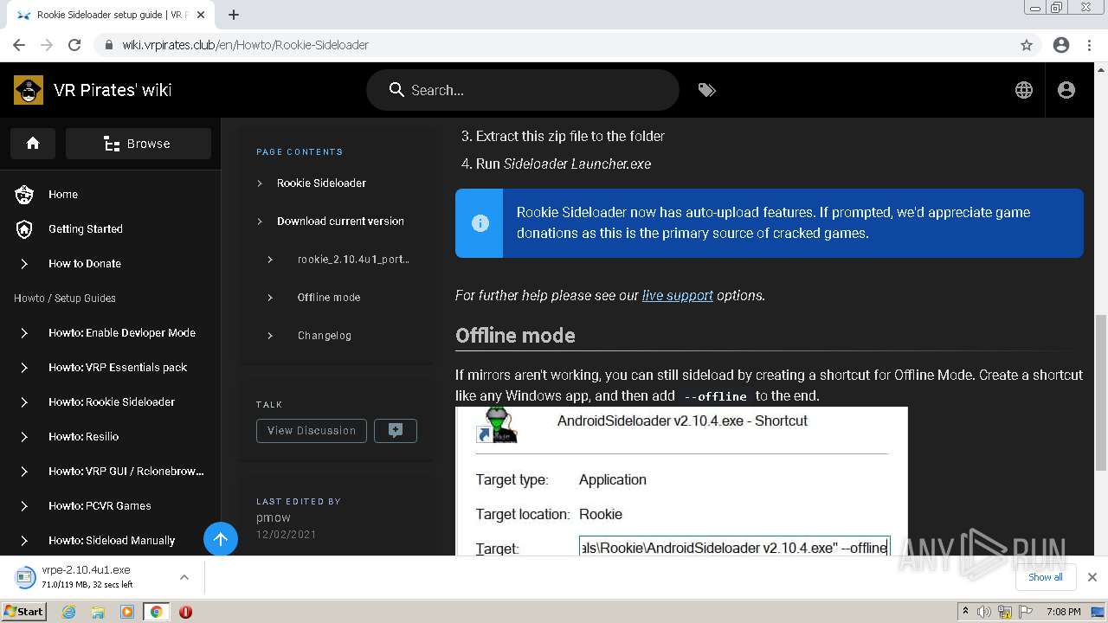This screenshot has width=1108, height=623.
Task: Click the volume tray icon
Action: [984, 612]
